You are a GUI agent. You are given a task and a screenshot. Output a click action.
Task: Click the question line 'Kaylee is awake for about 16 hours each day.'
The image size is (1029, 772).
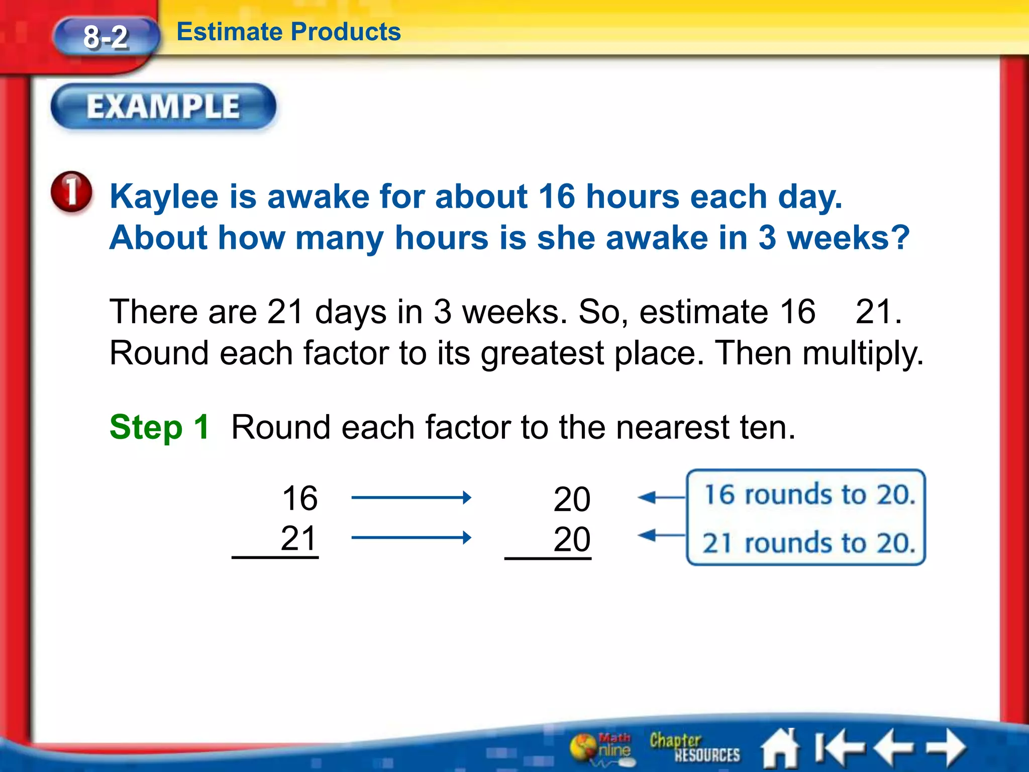point(476,196)
